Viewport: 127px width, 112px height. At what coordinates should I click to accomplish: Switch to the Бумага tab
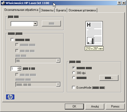[x=61, y=10]
